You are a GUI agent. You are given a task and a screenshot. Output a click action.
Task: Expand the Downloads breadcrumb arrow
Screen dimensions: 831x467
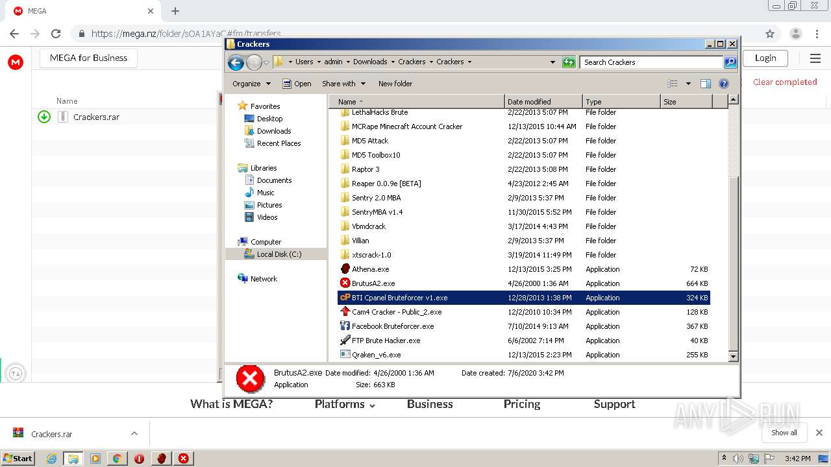pyautogui.click(x=393, y=62)
